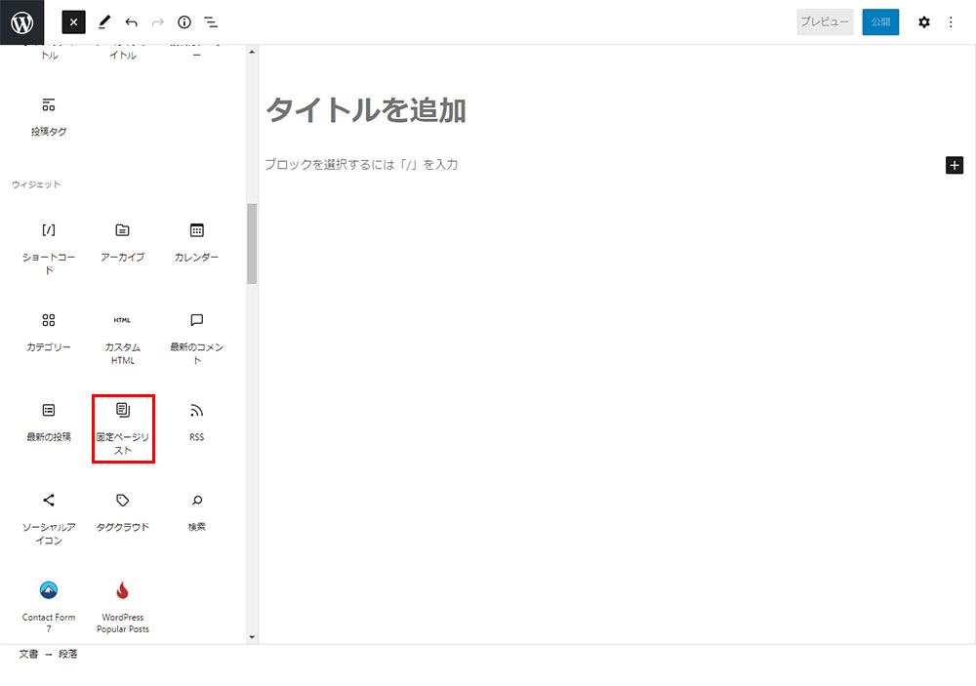Image resolution: width=976 pixels, height=686 pixels.
Task: Close the block inserter panel
Action: click(74, 22)
